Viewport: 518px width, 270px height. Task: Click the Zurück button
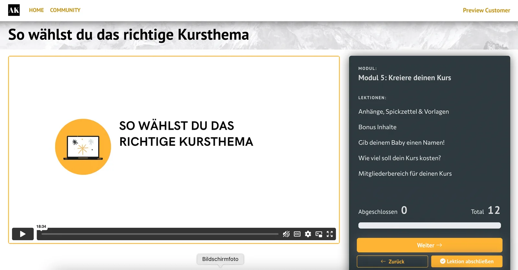click(x=392, y=261)
